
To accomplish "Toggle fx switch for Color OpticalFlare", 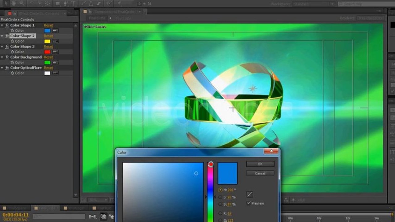I will point(7,68).
